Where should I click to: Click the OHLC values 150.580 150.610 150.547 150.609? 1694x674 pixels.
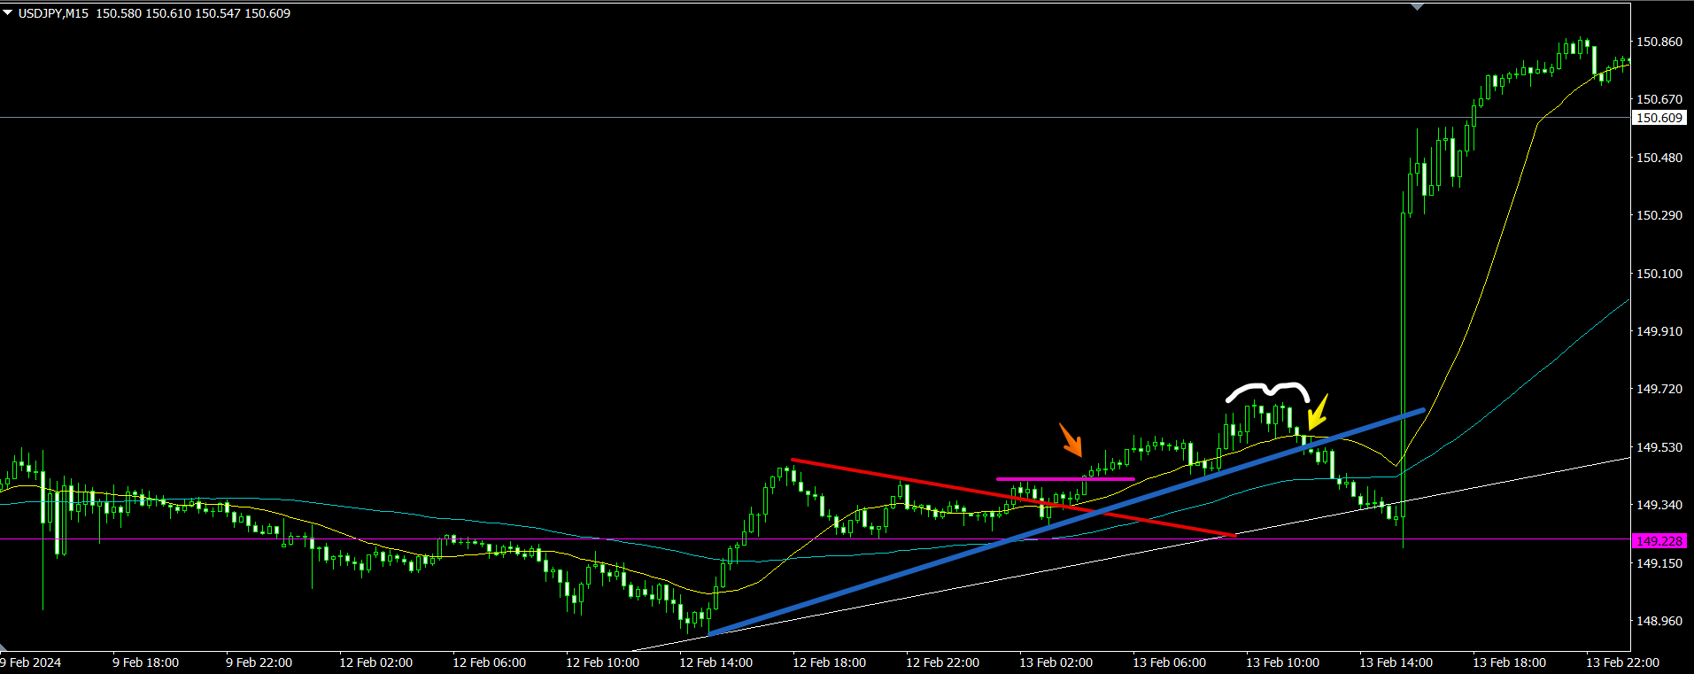coord(193,13)
